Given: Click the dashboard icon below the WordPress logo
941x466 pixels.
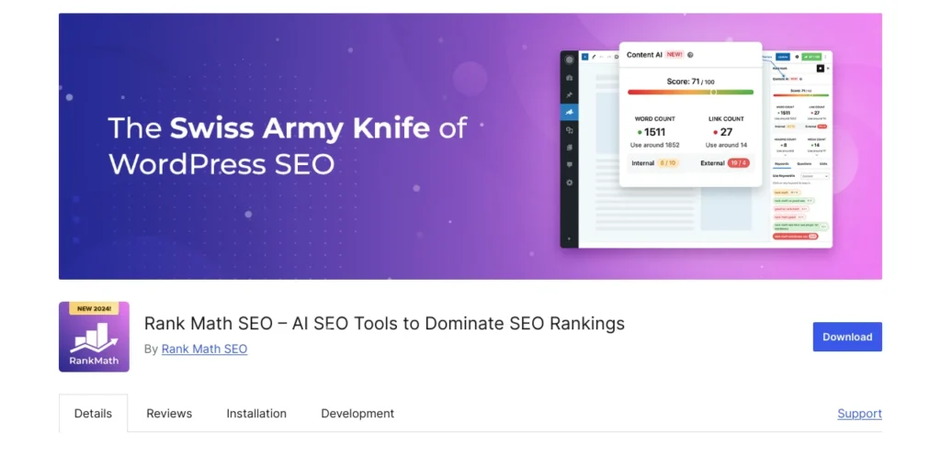Looking at the screenshot, I should [570, 78].
